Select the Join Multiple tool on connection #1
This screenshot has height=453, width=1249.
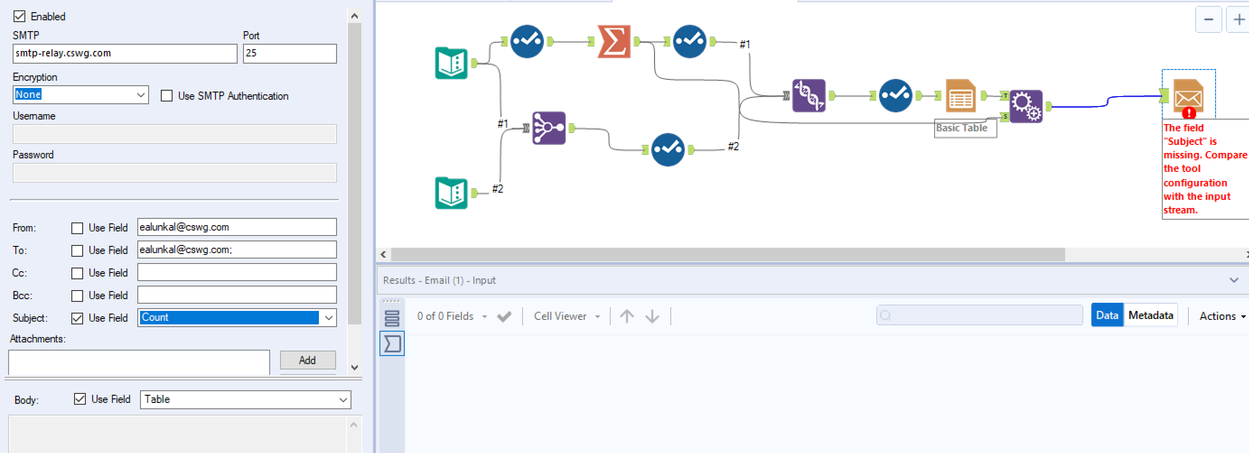pos(548,129)
